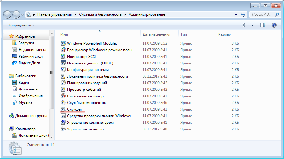284x159 pixels.
Task: Click the date 06.12.2017 9:40
Action: click(x=155, y=129)
